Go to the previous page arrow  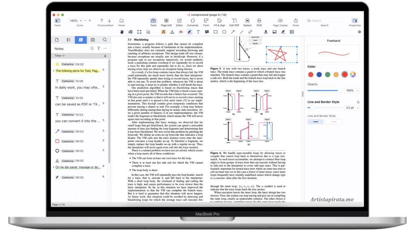click(x=102, y=20)
